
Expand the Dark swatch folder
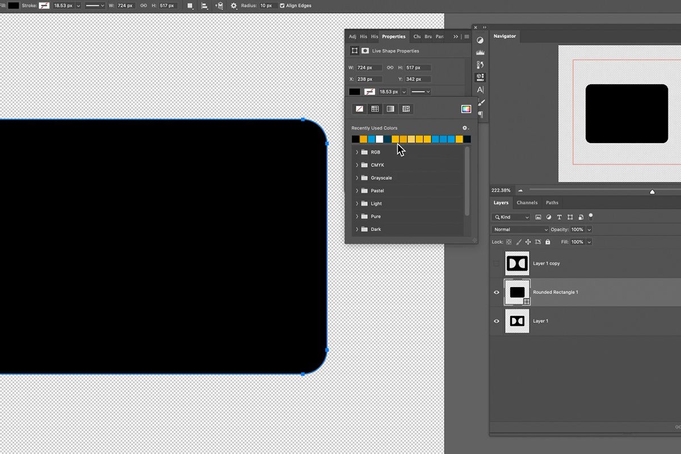coord(357,229)
